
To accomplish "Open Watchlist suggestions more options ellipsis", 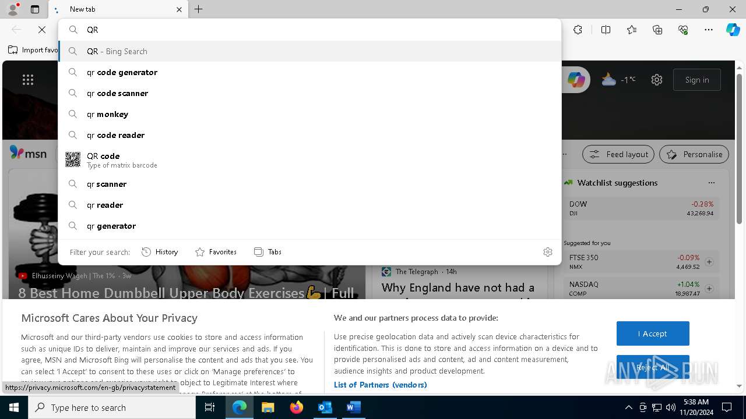I will 712,183.
